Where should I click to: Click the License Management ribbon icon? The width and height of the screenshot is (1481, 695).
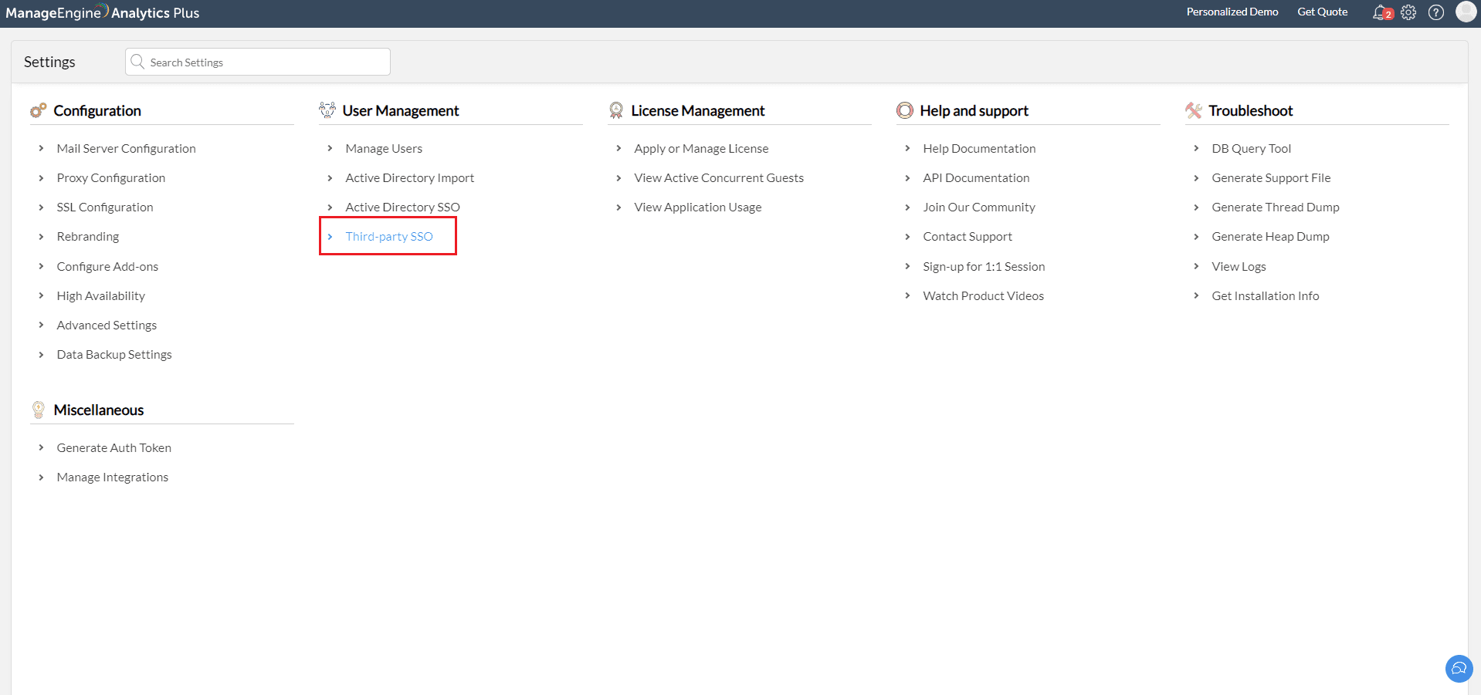(x=616, y=110)
